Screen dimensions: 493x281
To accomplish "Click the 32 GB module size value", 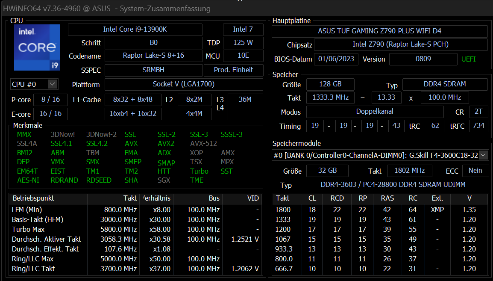I will [327, 171].
